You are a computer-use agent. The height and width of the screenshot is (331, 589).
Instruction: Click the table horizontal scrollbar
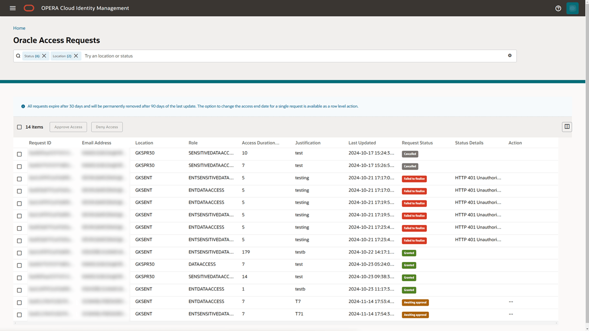(x=286, y=323)
